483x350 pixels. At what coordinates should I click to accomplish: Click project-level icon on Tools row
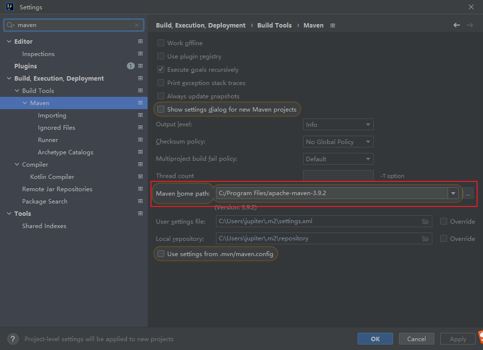point(141,214)
